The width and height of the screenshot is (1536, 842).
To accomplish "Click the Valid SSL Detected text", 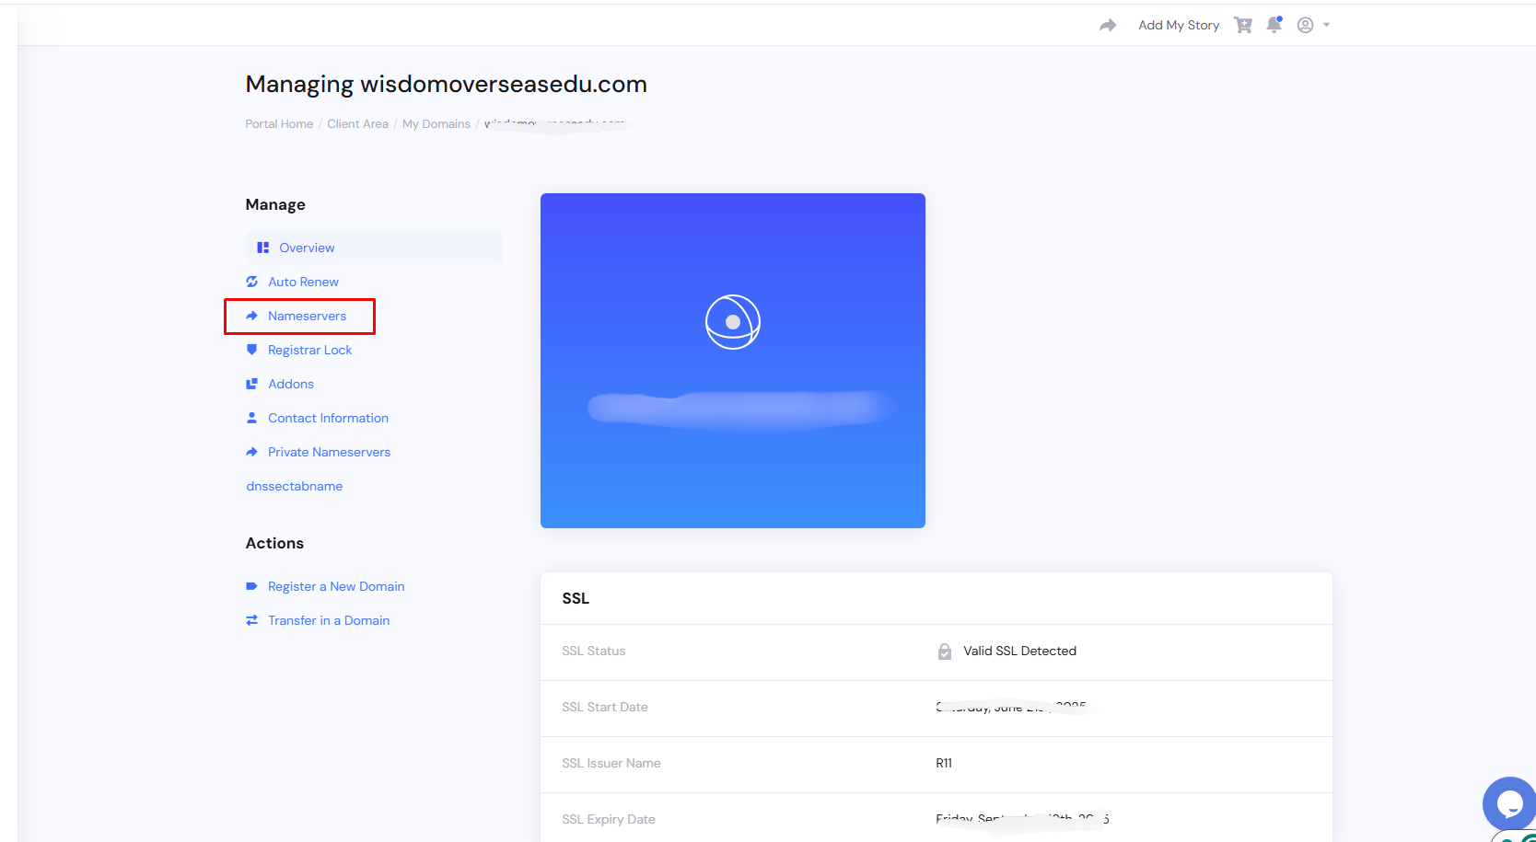I will click(1019, 651).
